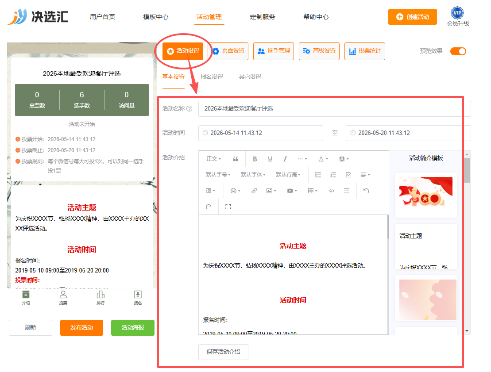Click the end time field 2026-05-20
The height and width of the screenshot is (372, 491).
coord(408,133)
